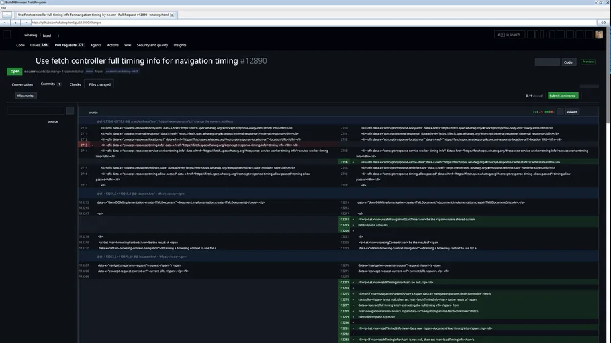Viewport: 611px width, 343px height.
Task: Click the square button beside file filter
Action: coord(70,111)
